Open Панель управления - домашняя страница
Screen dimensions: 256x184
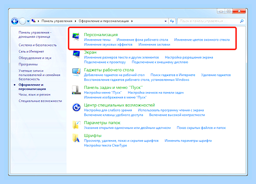tap(35, 34)
